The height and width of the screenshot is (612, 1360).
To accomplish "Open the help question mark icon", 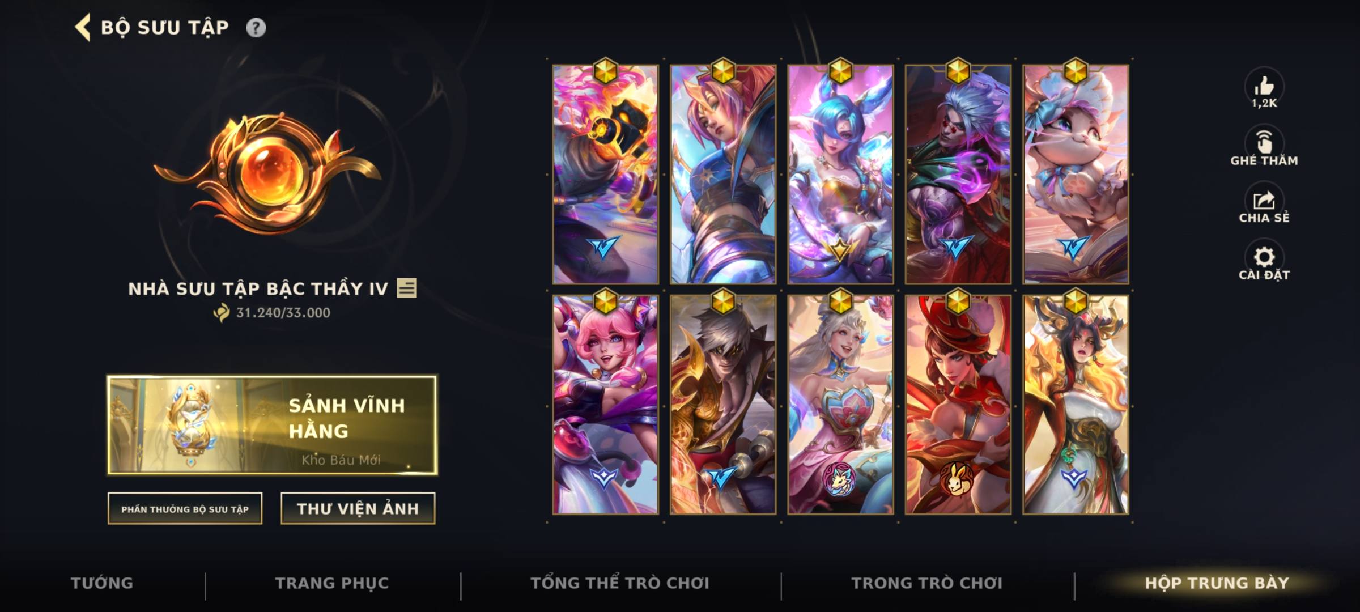I will coord(256,28).
